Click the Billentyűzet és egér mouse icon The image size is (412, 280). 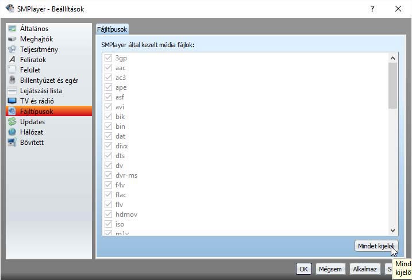pyautogui.click(x=12, y=80)
